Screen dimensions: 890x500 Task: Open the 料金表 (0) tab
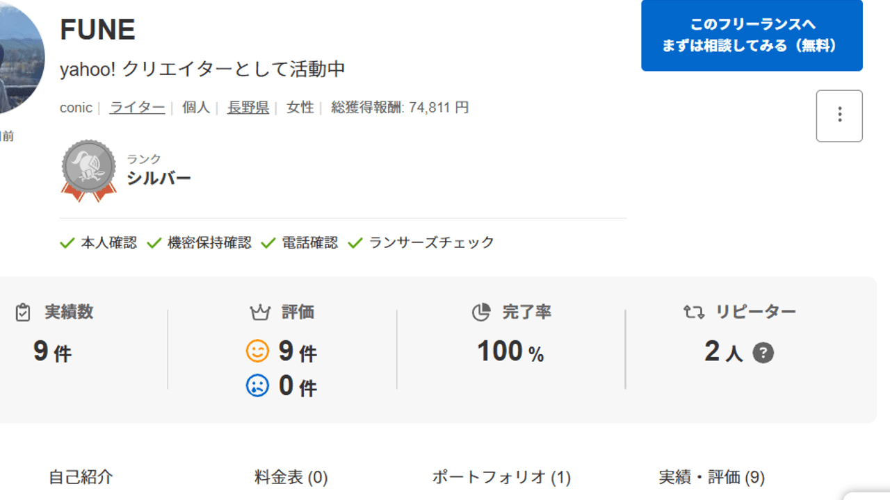291,478
